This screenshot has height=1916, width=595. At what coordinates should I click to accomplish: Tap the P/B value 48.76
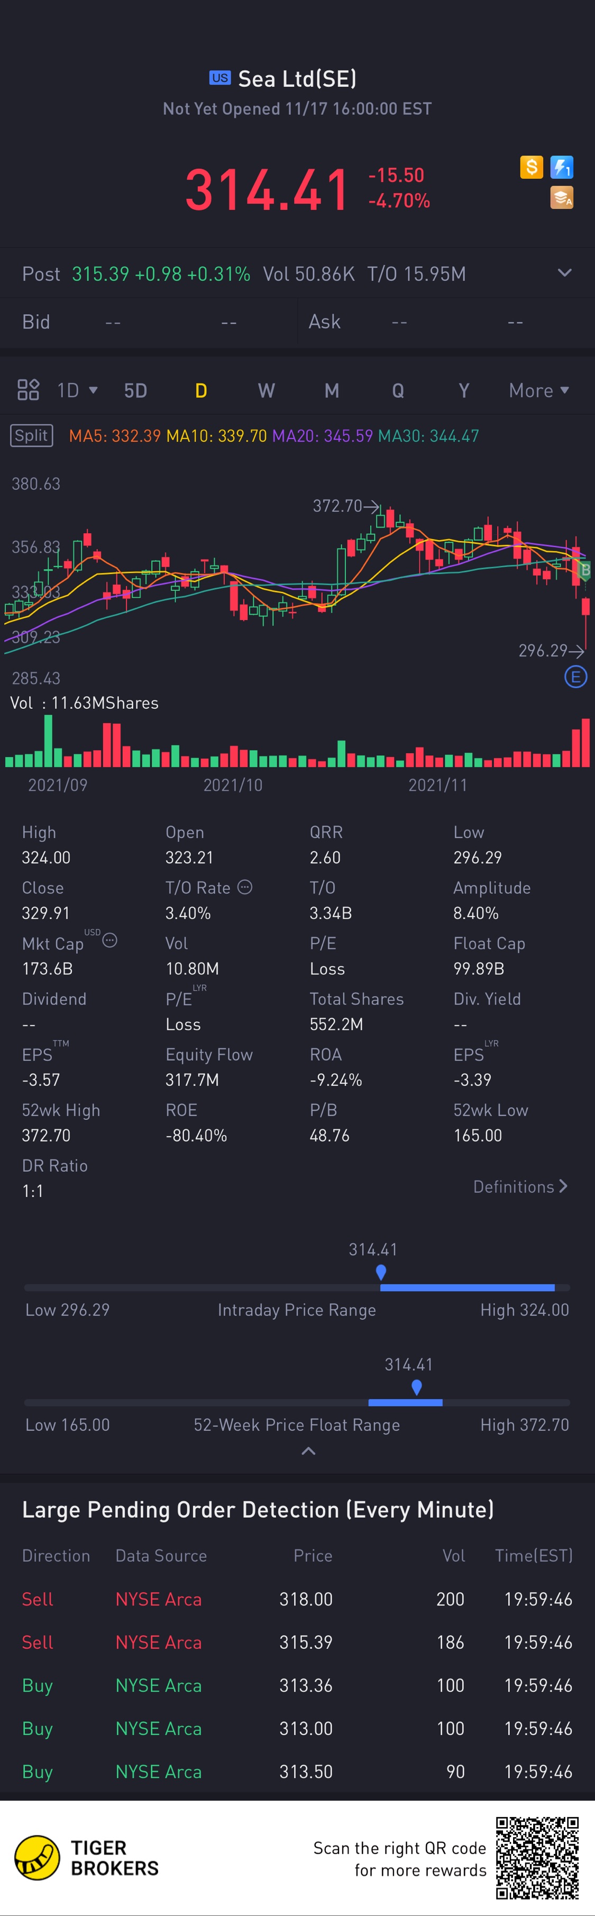pos(329,1136)
